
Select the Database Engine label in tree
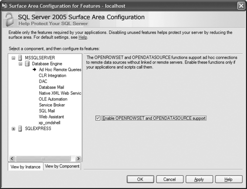click(47, 64)
